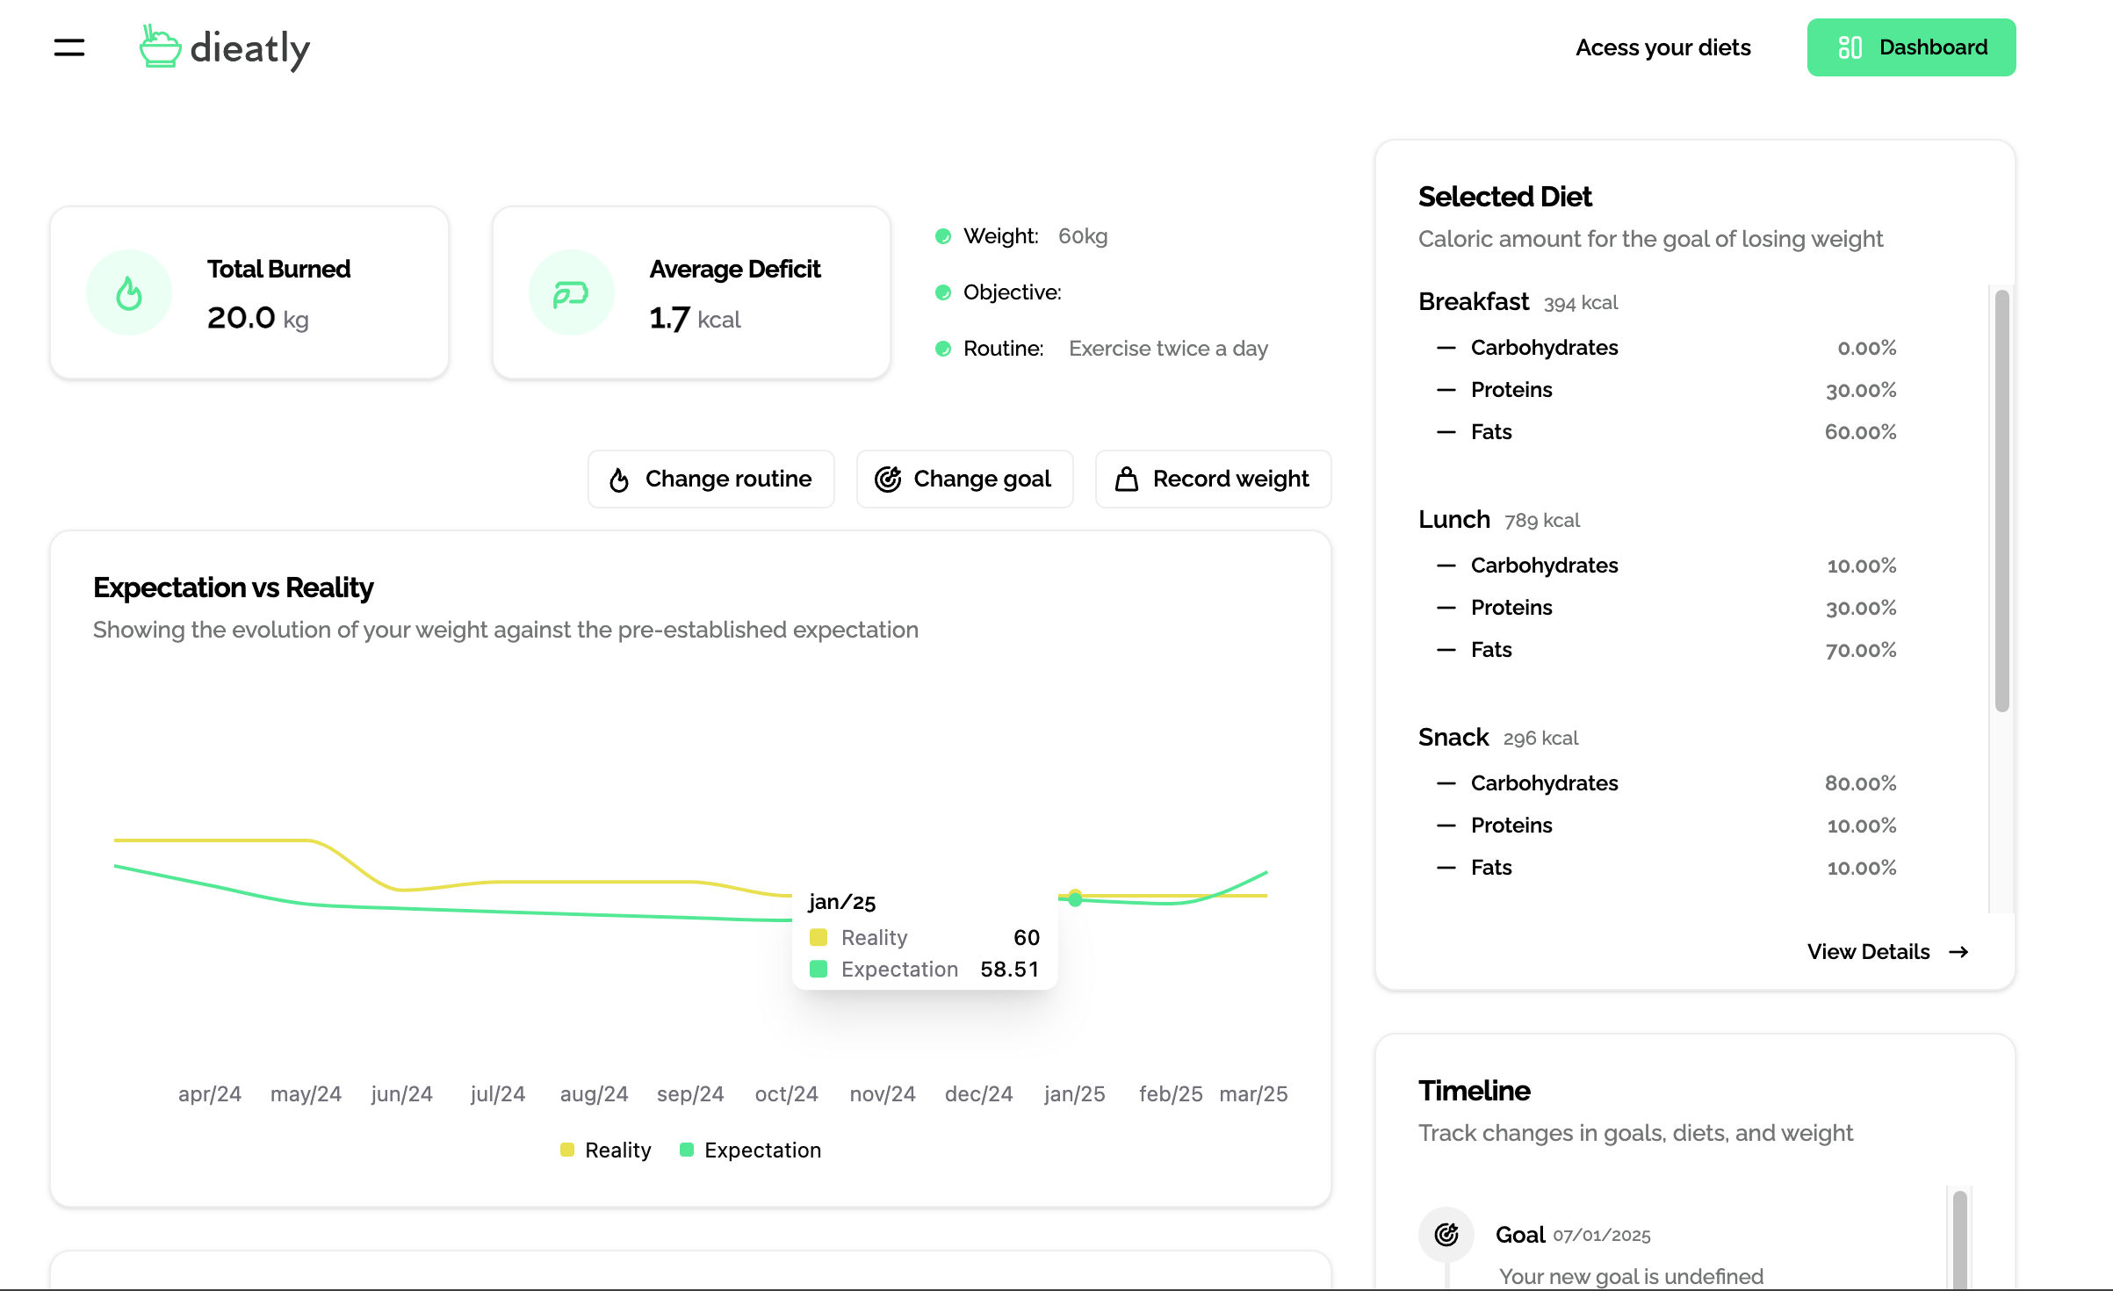Click the mar/25 axis label
Screen dimensions: 2113x1291
pyautogui.click(x=1253, y=1094)
